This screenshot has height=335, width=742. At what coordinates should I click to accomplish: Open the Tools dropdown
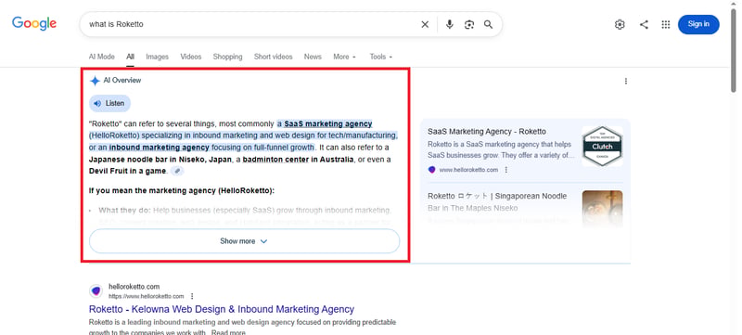click(x=381, y=57)
